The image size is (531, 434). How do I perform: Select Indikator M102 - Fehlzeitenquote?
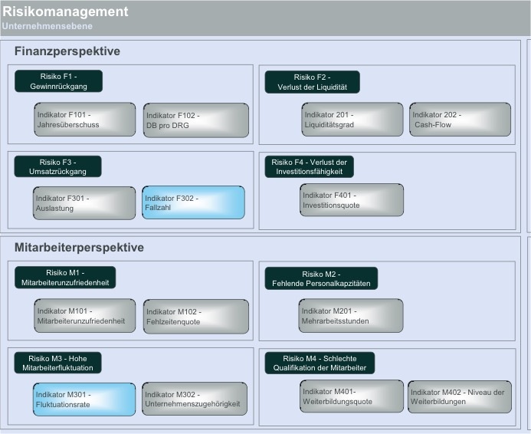coord(196,317)
